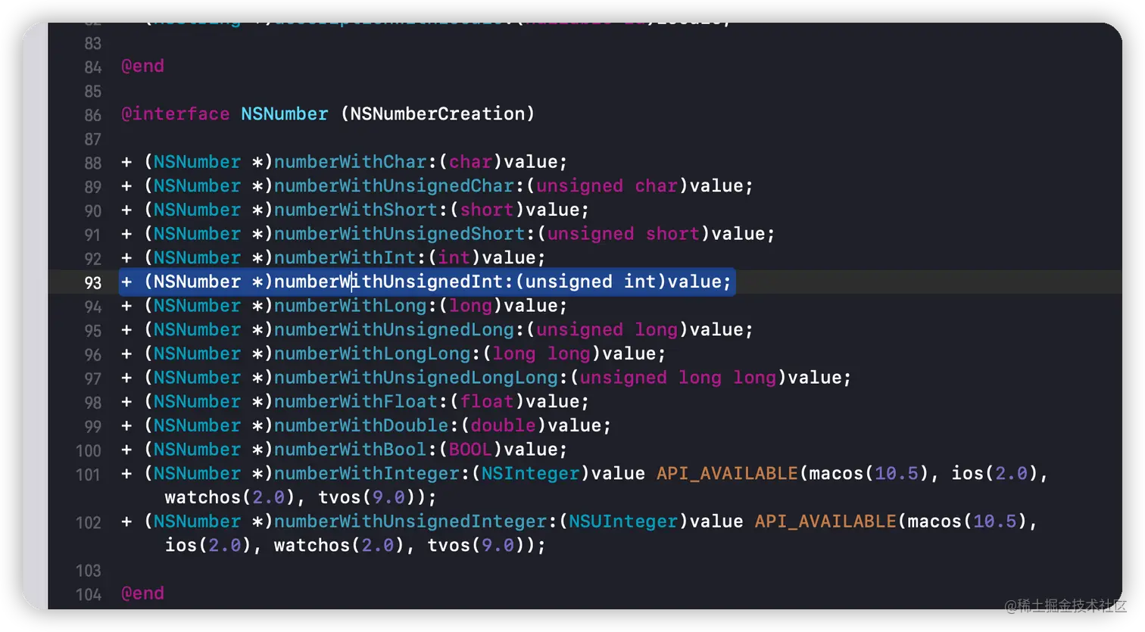Click API_AVAILABLE macro on line 101
Image resolution: width=1145 pixels, height=632 pixels.
(x=727, y=474)
